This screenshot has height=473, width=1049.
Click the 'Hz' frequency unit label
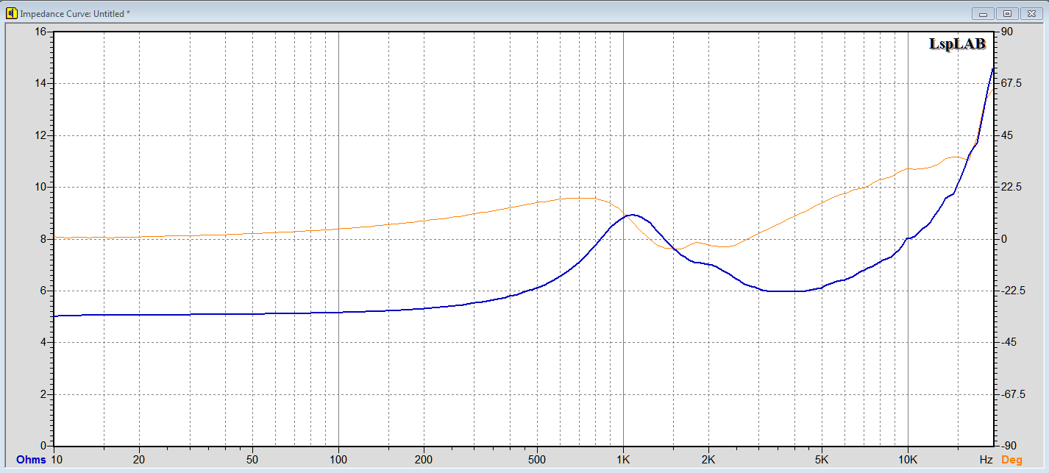(986, 460)
